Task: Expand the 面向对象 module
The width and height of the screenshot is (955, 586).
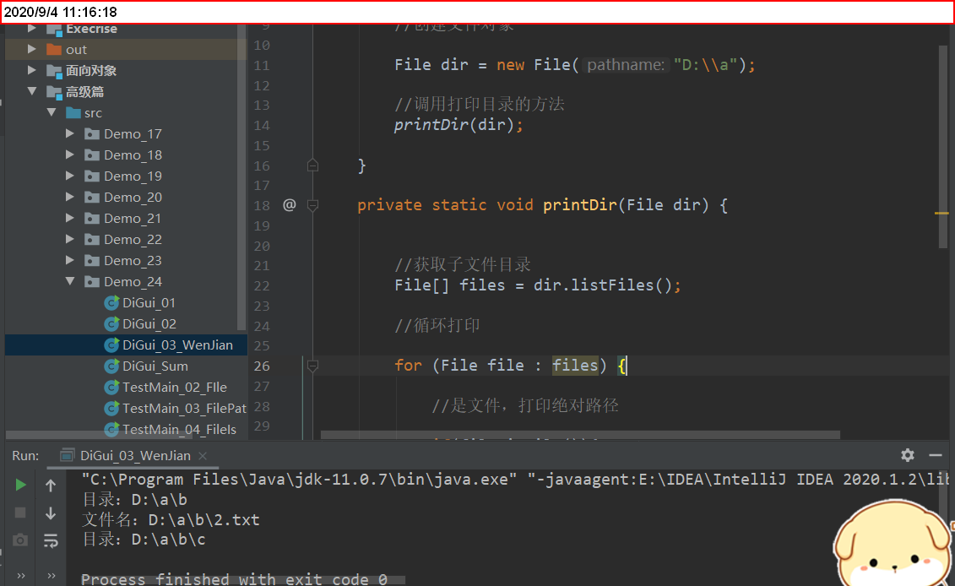Action: [x=32, y=71]
